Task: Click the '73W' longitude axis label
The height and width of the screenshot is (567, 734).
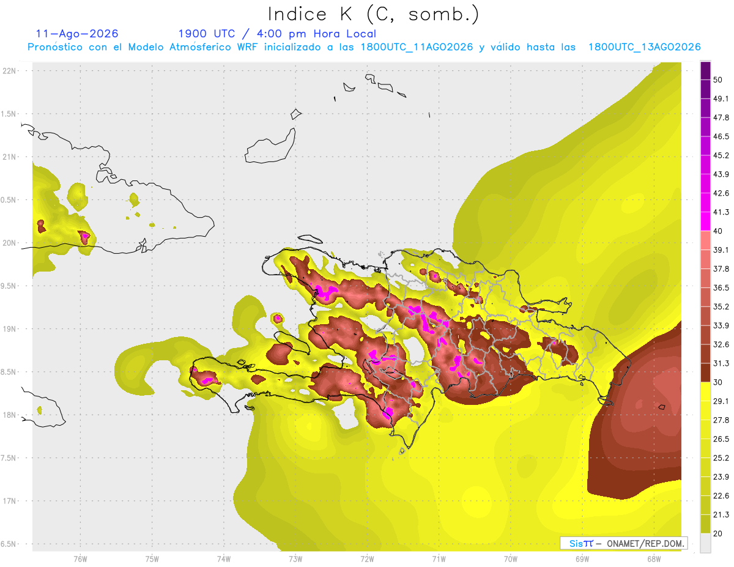Action: (295, 559)
